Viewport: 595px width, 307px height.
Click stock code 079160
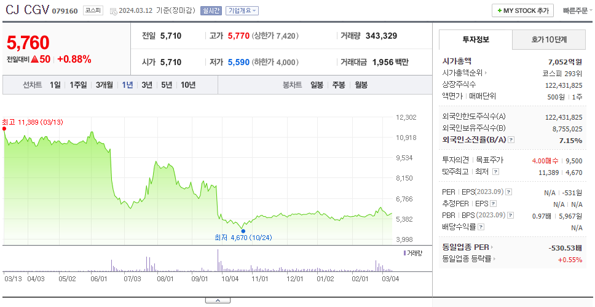(65, 11)
